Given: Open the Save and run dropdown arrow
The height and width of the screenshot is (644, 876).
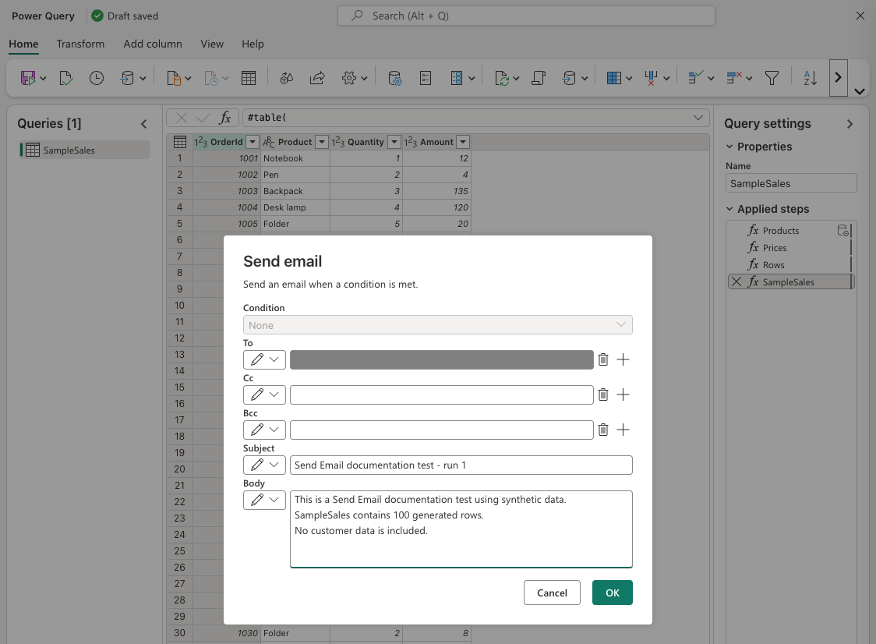Looking at the screenshot, I should tap(43, 78).
